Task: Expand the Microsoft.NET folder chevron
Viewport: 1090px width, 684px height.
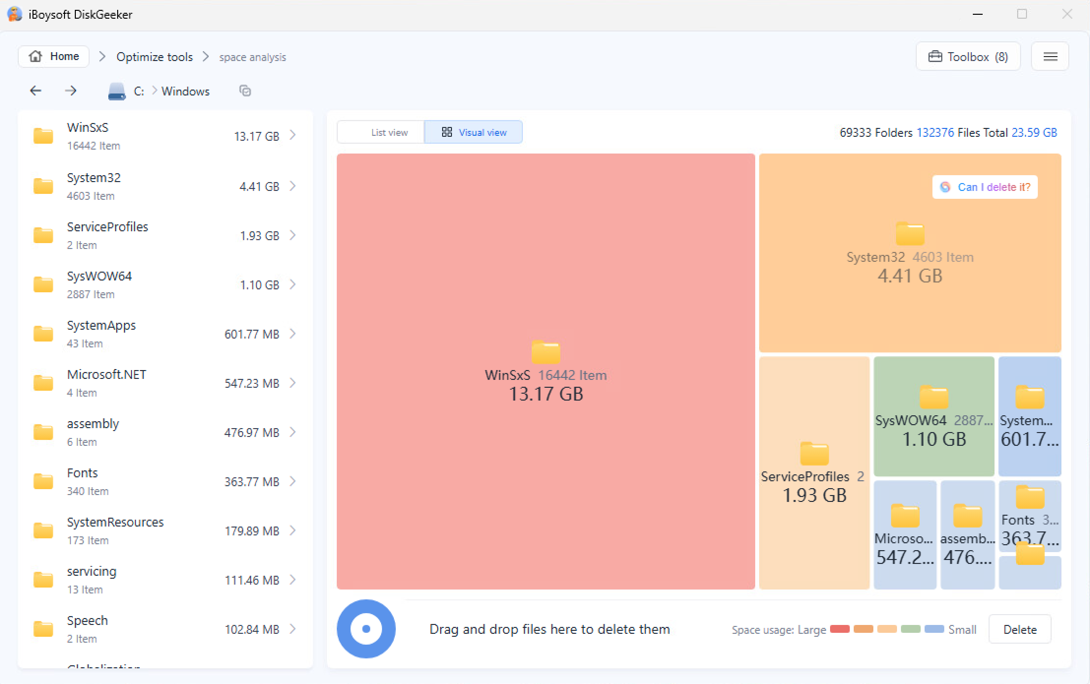Action: point(293,383)
